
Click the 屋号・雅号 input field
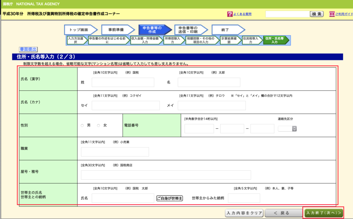coord(166,175)
